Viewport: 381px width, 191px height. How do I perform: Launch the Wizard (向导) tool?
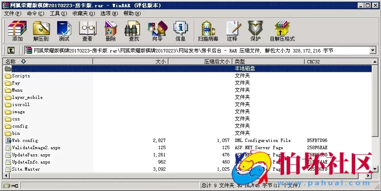click(x=157, y=31)
